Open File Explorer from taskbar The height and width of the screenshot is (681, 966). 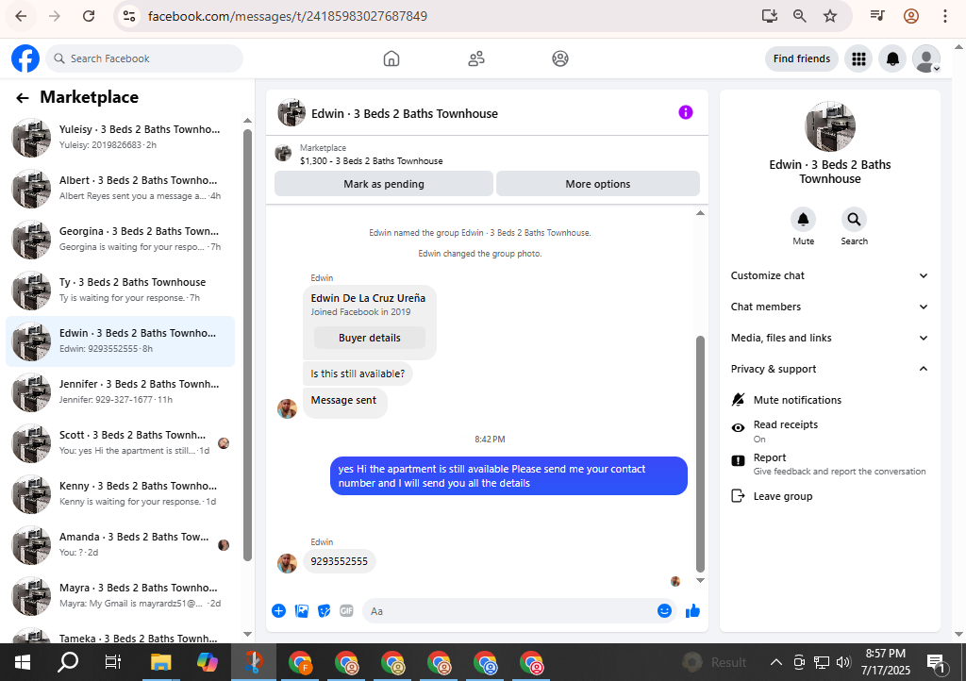pos(160,662)
